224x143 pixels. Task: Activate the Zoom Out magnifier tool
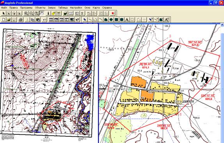pyautogui.click(x=31, y=13)
